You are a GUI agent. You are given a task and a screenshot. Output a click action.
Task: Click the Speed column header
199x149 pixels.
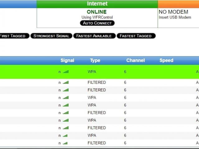166,61
